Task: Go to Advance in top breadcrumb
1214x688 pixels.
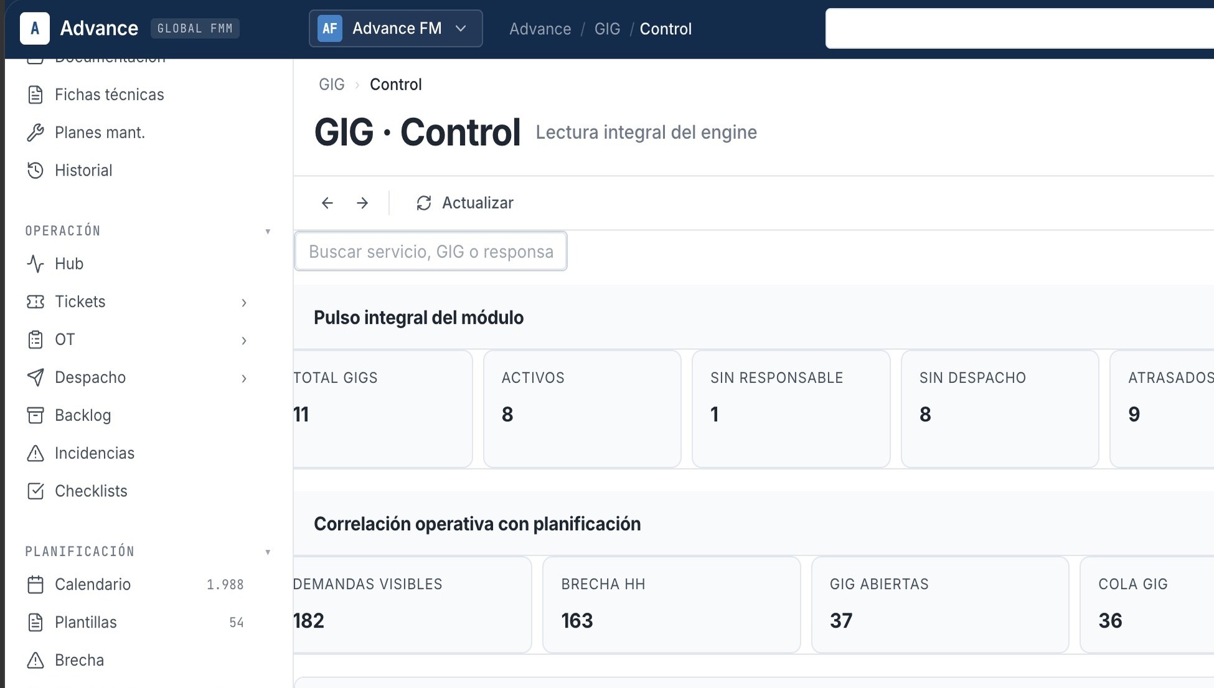Action: [540, 29]
